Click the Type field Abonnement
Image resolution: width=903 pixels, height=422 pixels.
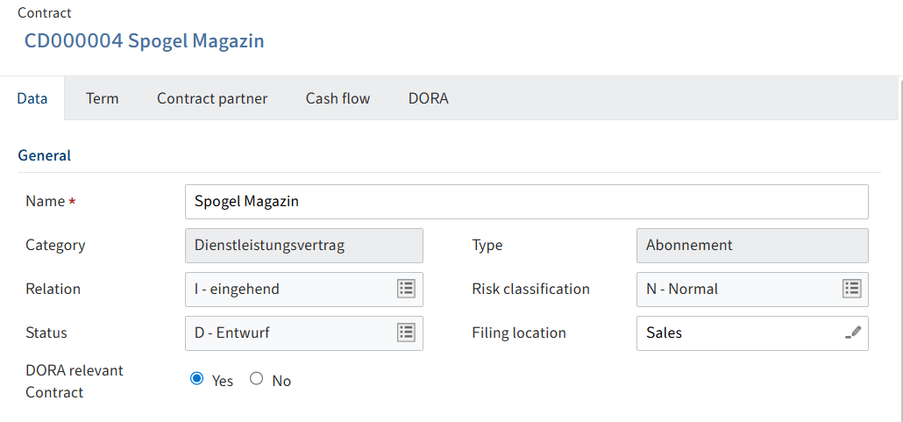click(753, 246)
